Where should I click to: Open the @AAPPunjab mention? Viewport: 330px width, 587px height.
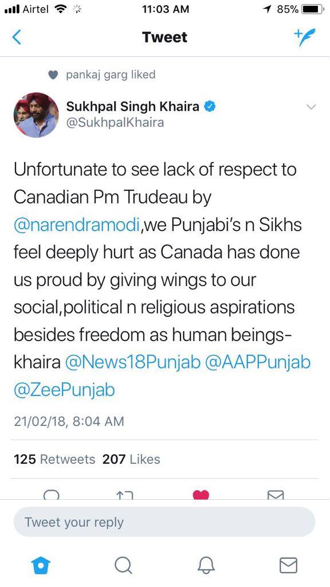[x=258, y=362]
